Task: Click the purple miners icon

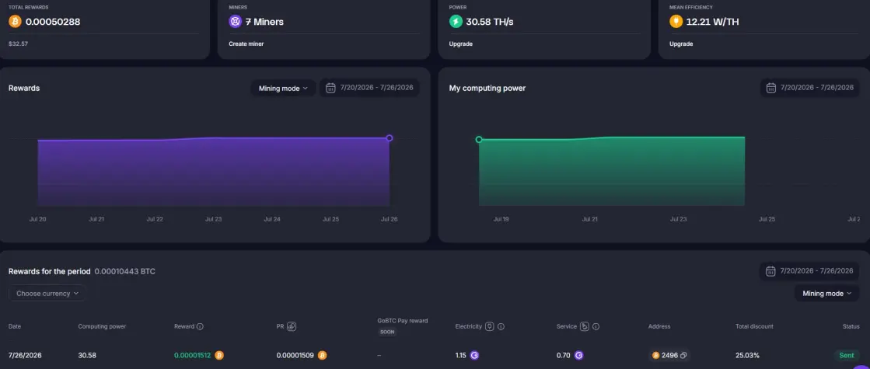Action: coord(236,22)
